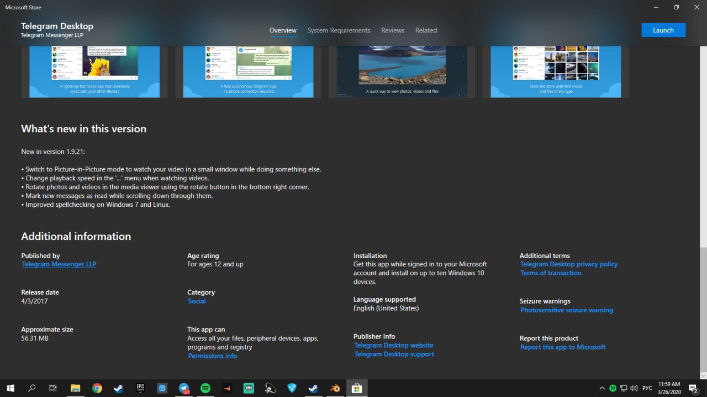This screenshot has width=707, height=397.
Task: Visit the Telegram Desktop website link
Action: (394, 345)
